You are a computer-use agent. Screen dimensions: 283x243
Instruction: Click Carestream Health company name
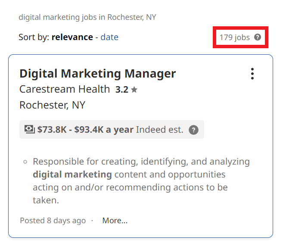pyautogui.click(x=65, y=89)
